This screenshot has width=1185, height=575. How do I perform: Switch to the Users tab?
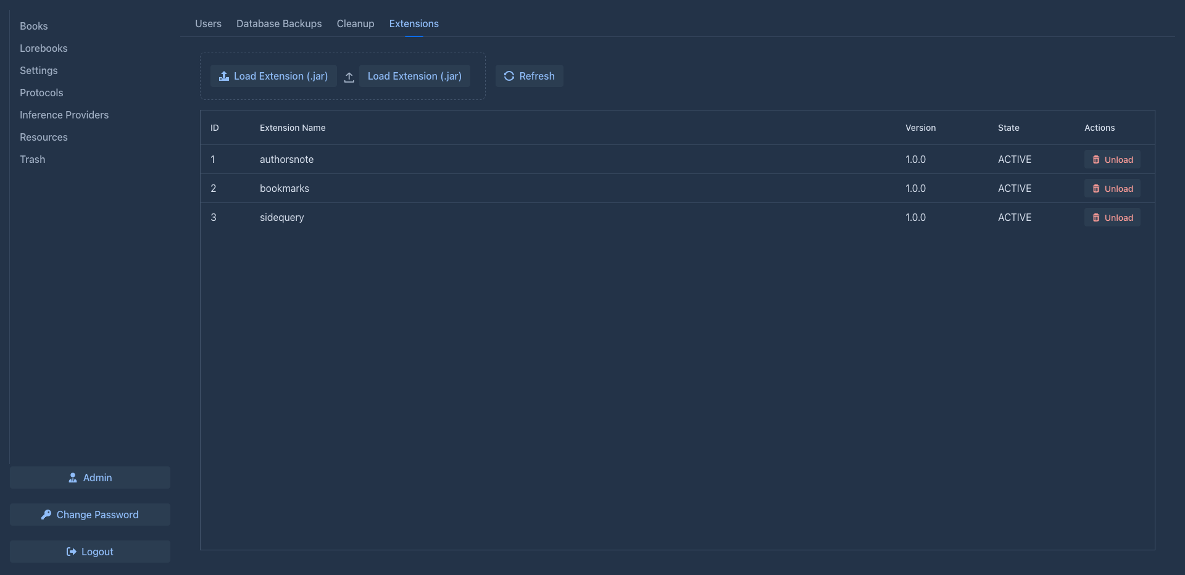pyautogui.click(x=208, y=23)
